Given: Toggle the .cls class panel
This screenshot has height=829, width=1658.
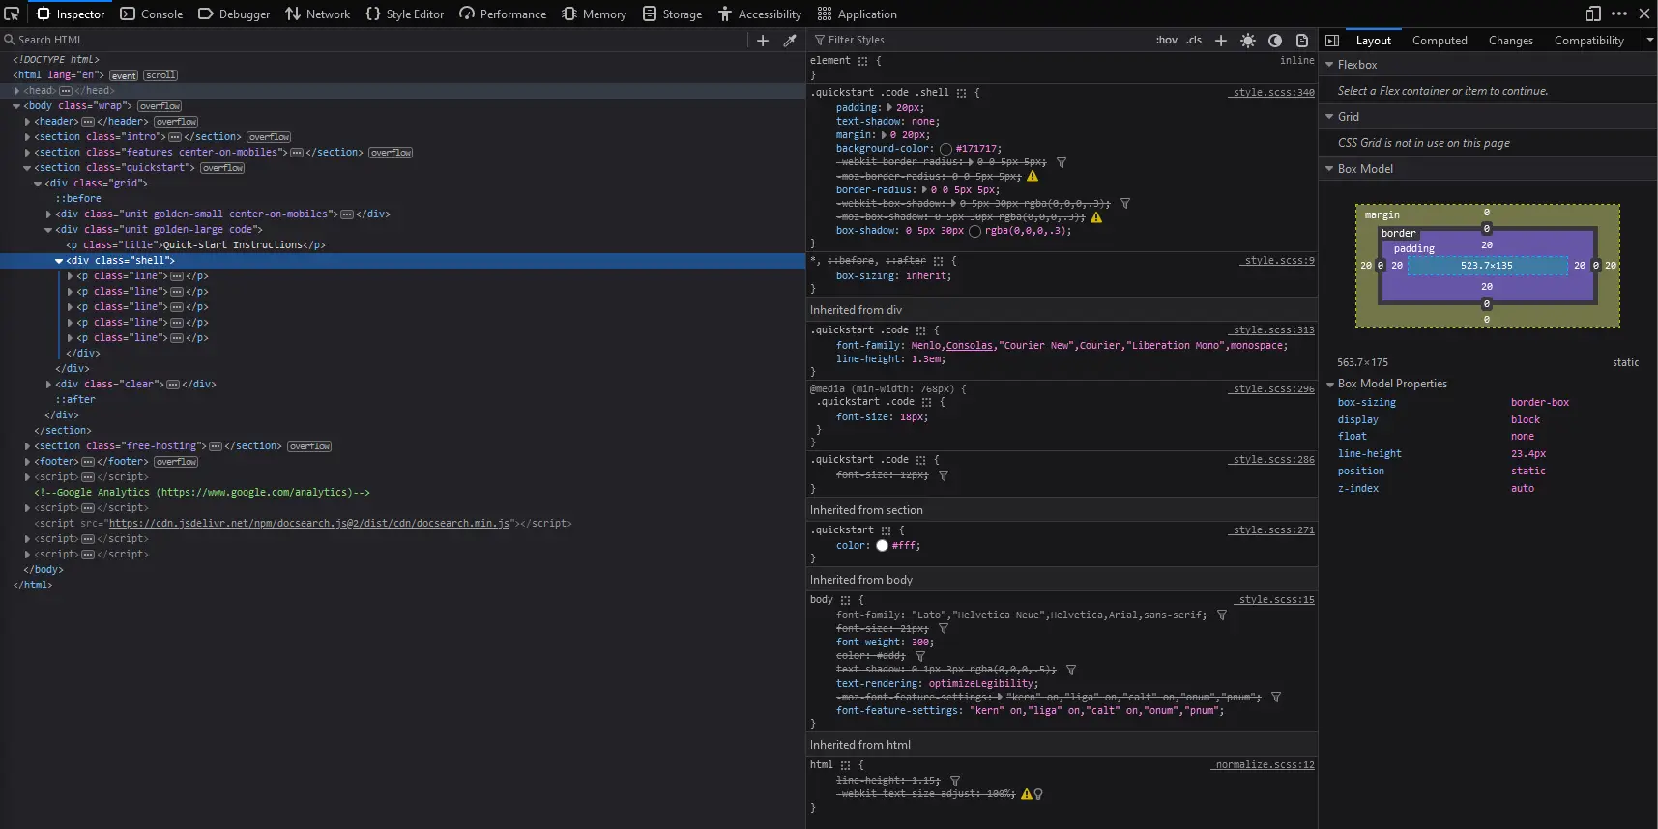Looking at the screenshot, I should [x=1194, y=40].
